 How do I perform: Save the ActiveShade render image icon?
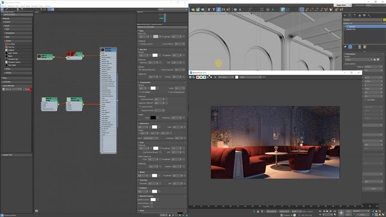191,77
